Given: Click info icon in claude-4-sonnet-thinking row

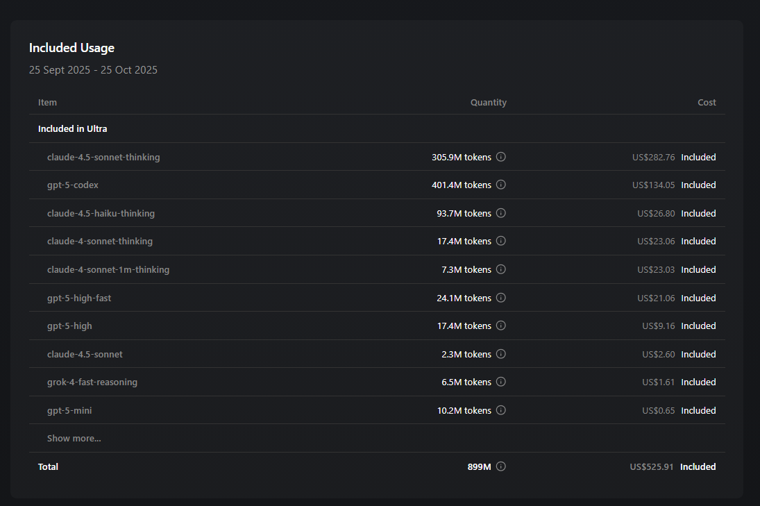Looking at the screenshot, I should coord(501,241).
